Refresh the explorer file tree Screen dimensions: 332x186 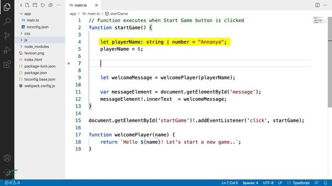tap(43, 5)
